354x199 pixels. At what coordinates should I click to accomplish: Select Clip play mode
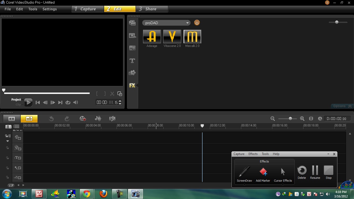[x=18, y=104]
